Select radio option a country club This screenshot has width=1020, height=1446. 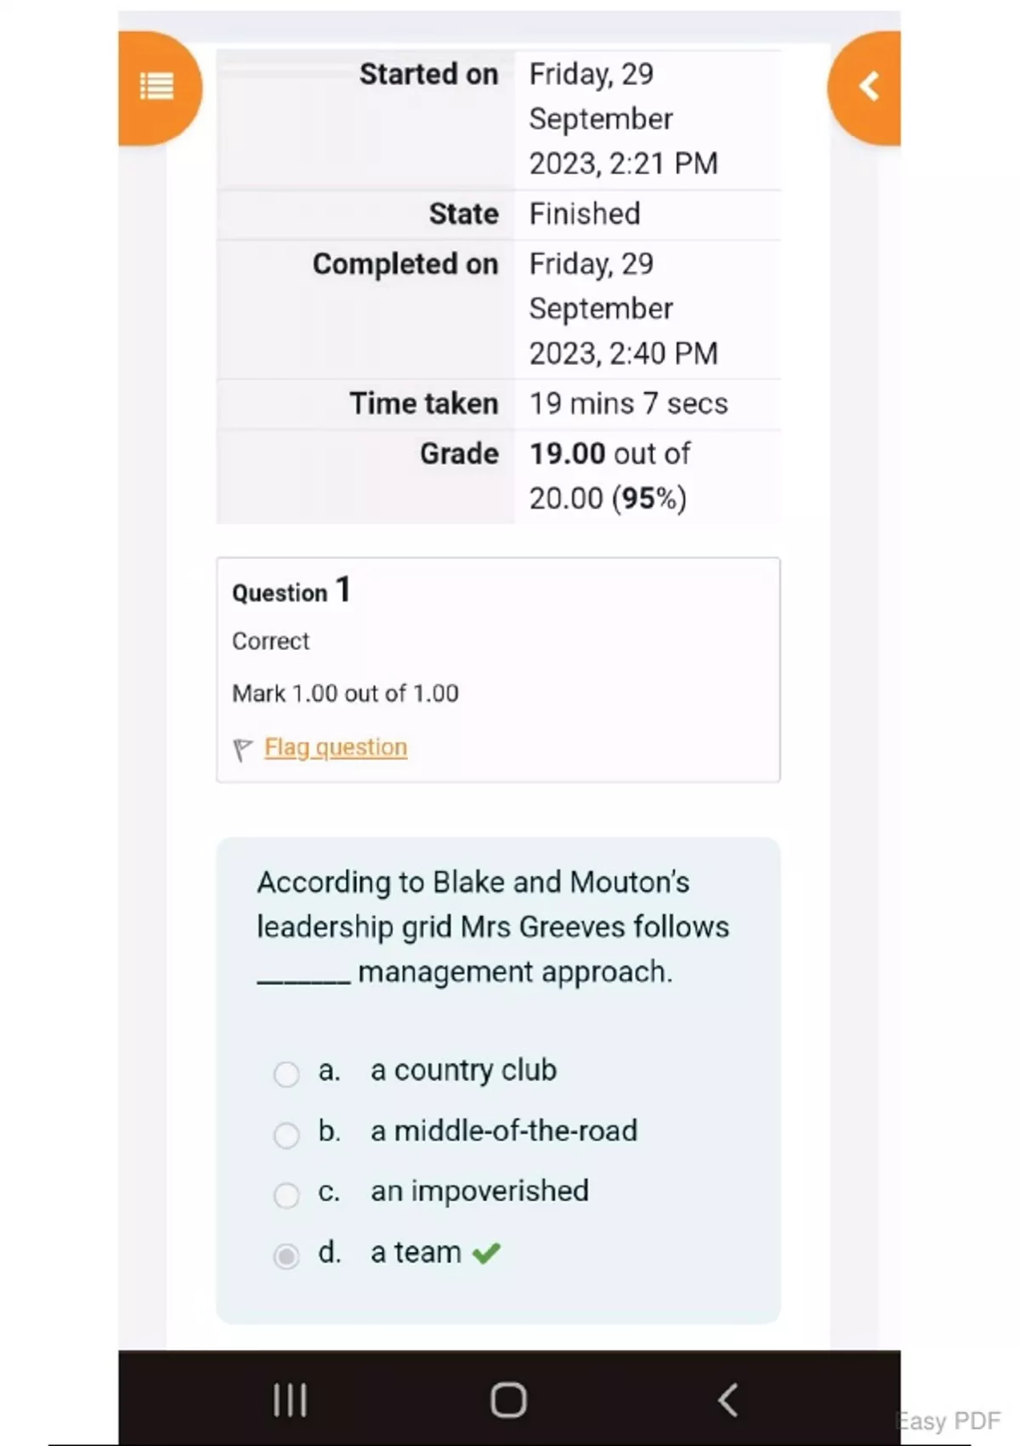coord(286,1073)
